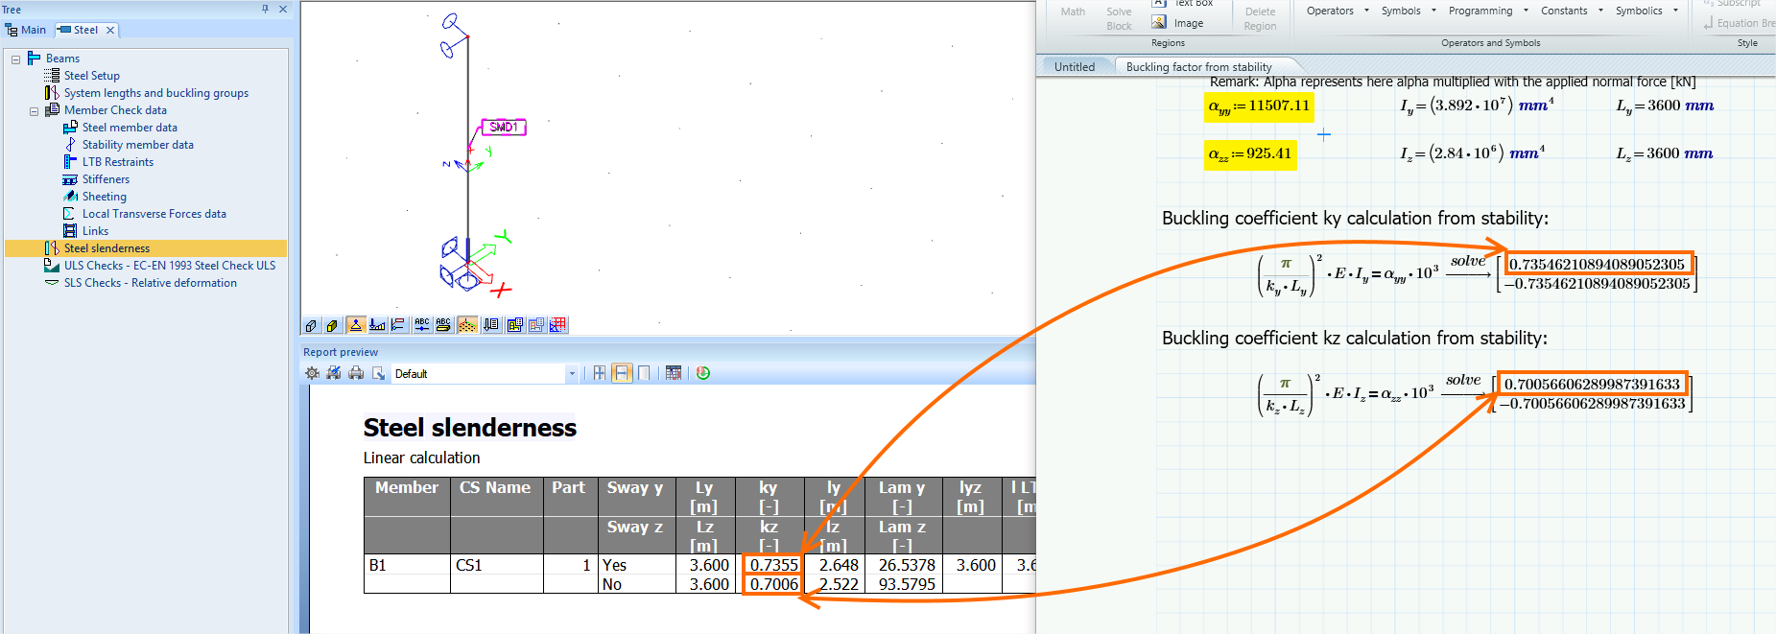
Task: Click the green refresh report icon
Action: [703, 373]
